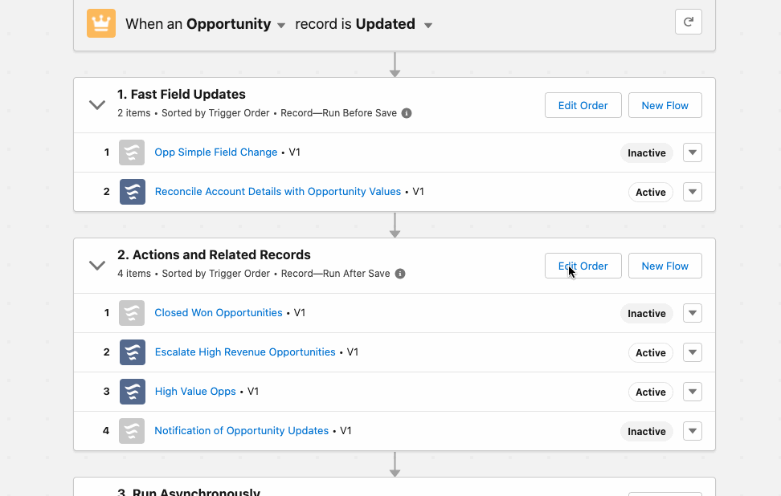Click Edit Order in Fast Field Updates
781x496 pixels.
pos(583,105)
